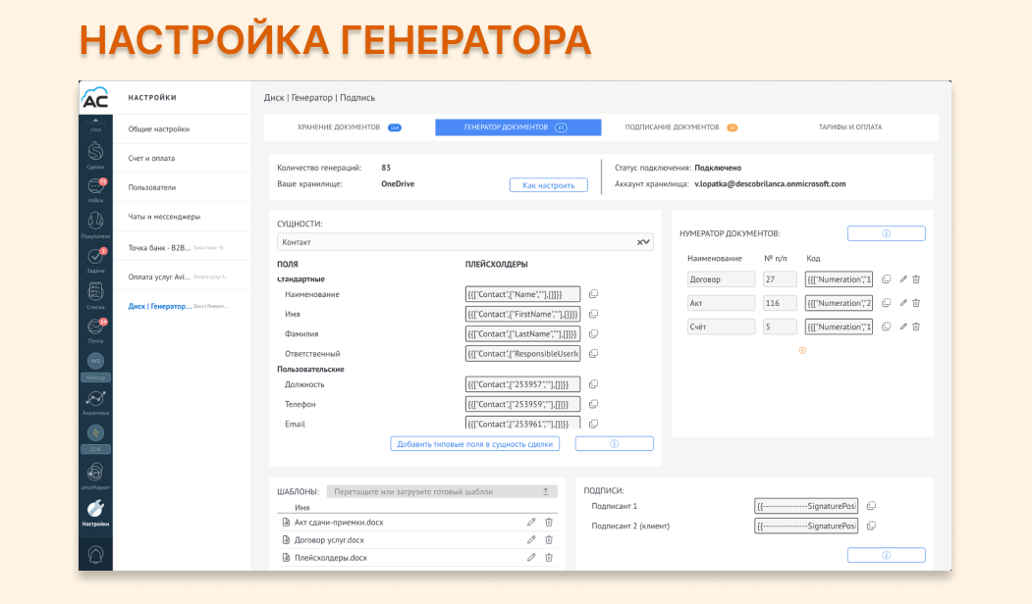1032x604 pixels.
Task: Open the Сущности Контакт dropdown
Action: click(464, 242)
